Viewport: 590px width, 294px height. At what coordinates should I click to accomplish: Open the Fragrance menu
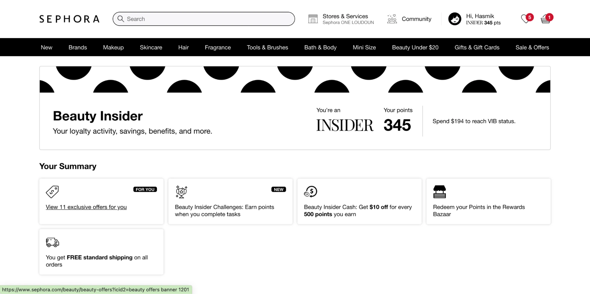[x=218, y=47]
